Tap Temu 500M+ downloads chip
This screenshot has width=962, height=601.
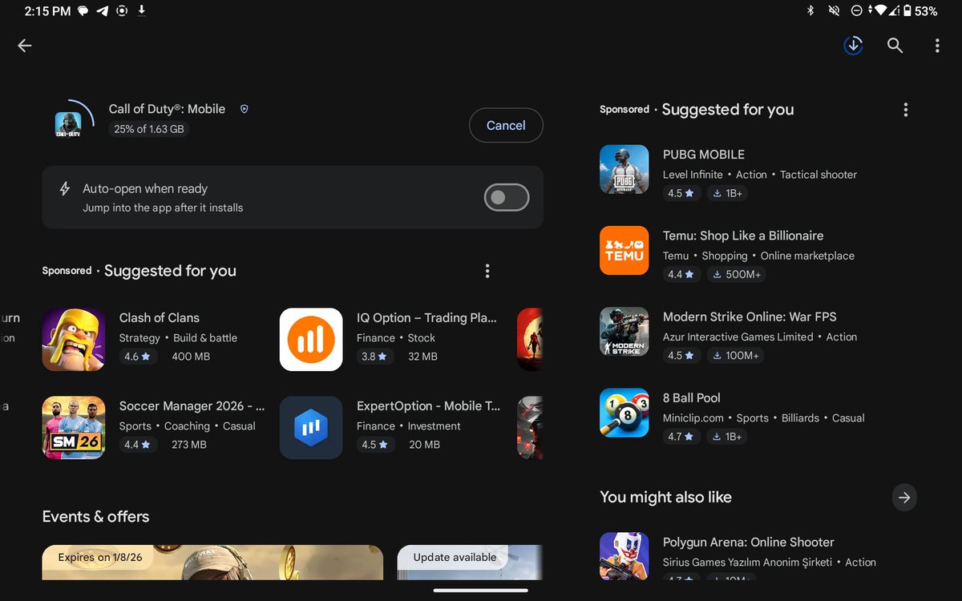click(736, 274)
